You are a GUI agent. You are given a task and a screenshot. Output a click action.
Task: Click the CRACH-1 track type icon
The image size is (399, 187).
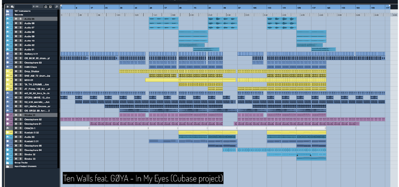click(8, 128)
